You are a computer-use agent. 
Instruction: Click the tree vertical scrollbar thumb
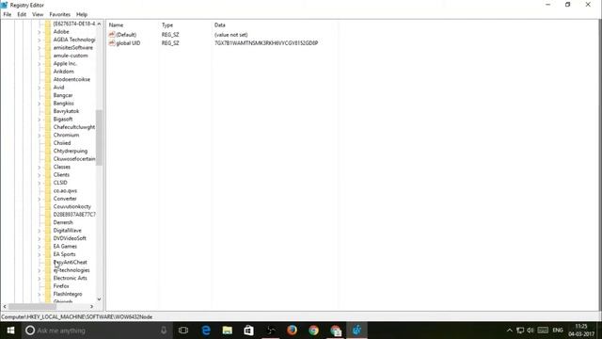(99, 137)
